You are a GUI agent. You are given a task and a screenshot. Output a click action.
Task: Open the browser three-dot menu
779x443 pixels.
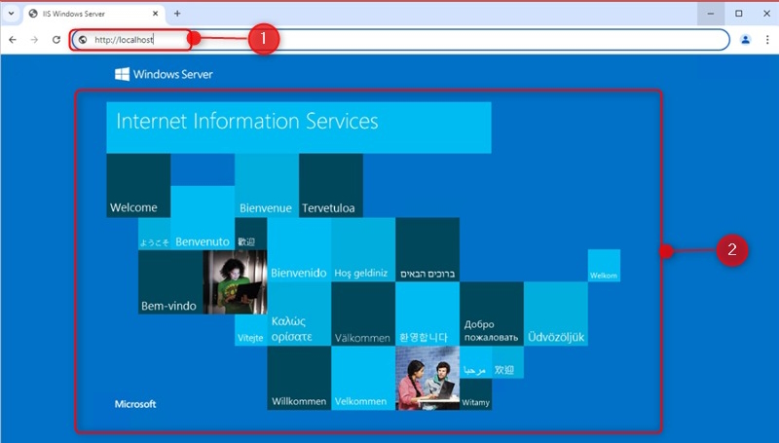(767, 40)
